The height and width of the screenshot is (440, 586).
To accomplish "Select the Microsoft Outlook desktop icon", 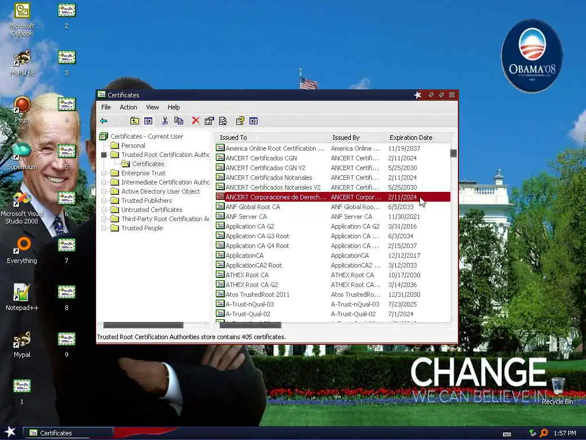I will 22,20.
